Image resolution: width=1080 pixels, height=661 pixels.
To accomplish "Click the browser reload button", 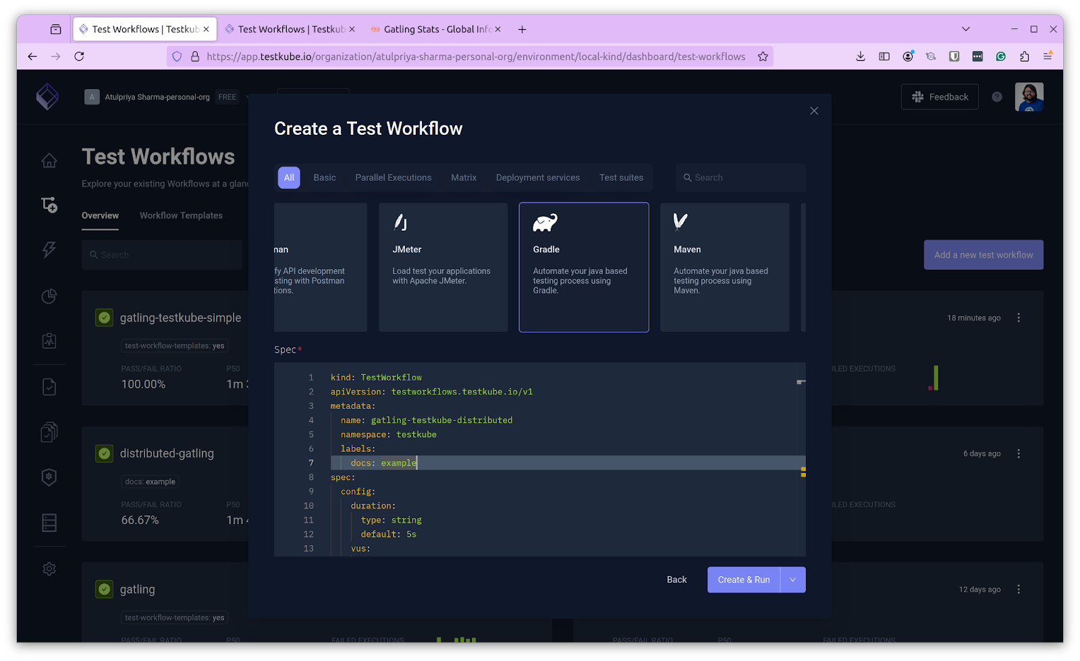I will click(79, 57).
